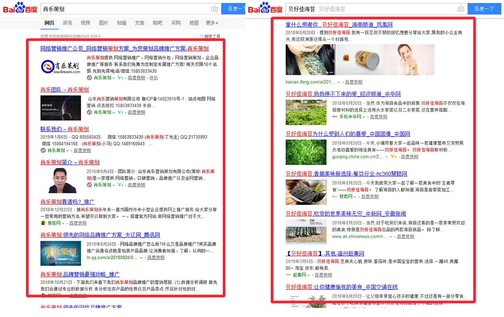The width and height of the screenshot is (504, 317).
Task: Click the V1 badge under first result
Action: 120,78
